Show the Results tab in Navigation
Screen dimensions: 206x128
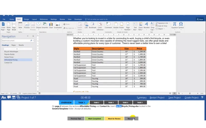click(21, 45)
